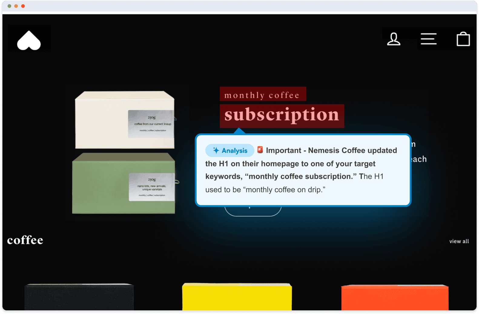Open the hamburger menu
479x314 pixels.
[x=428, y=39]
